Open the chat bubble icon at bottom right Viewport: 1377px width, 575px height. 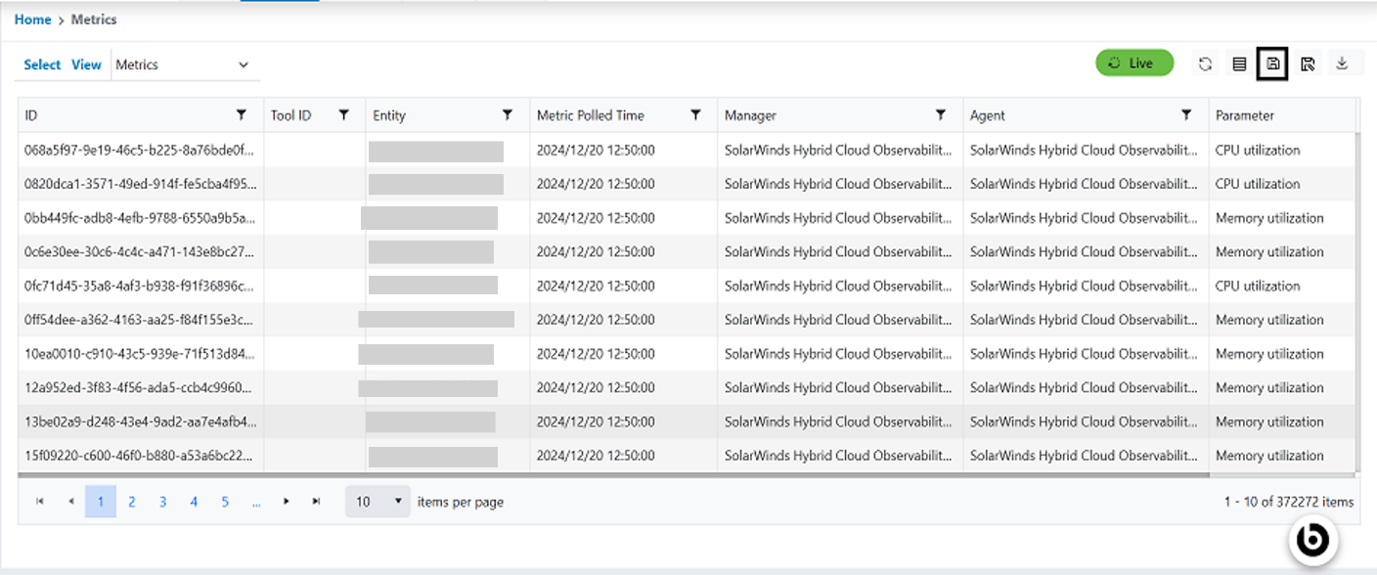(x=1312, y=540)
